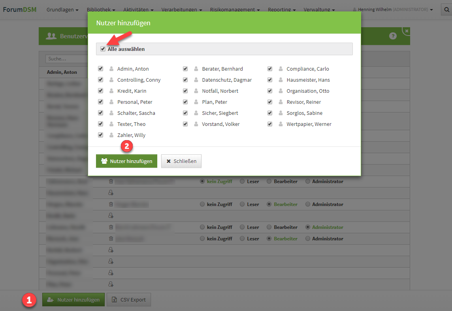Click the user icon beside Hausmeister, Hans
This screenshot has height=311, width=452.
click(x=281, y=80)
